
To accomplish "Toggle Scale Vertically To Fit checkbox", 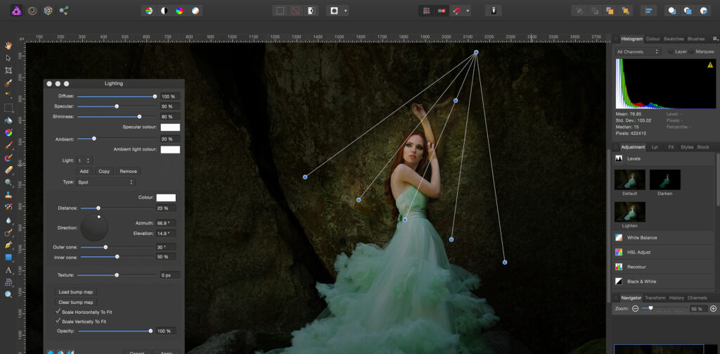I will [x=58, y=322].
